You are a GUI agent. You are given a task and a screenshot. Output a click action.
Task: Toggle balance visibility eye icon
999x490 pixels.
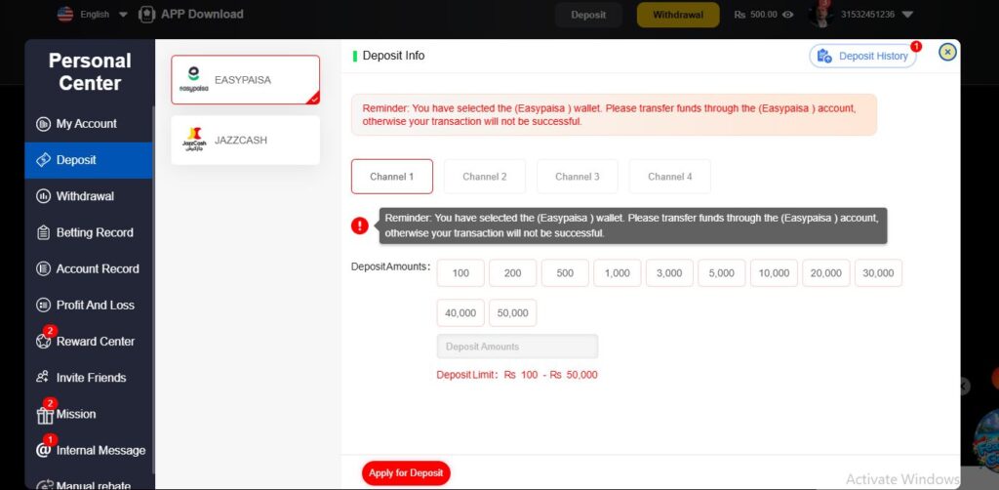[x=788, y=15]
